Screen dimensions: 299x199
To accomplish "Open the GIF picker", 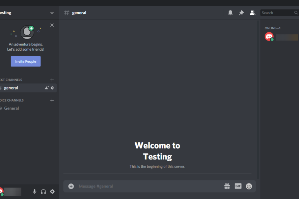I will pos(238,186).
